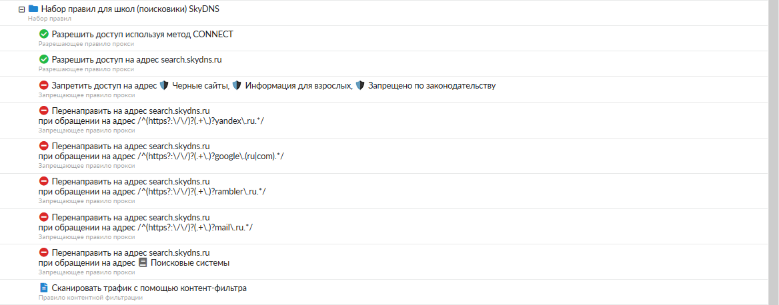Click red icon on the yandex redirect rule

pos(44,111)
